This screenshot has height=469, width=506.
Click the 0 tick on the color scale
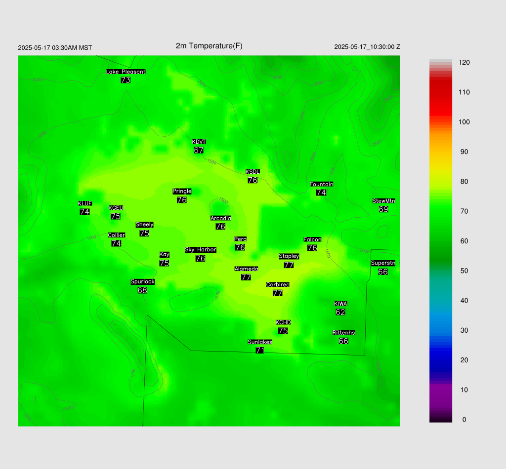click(x=464, y=420)
